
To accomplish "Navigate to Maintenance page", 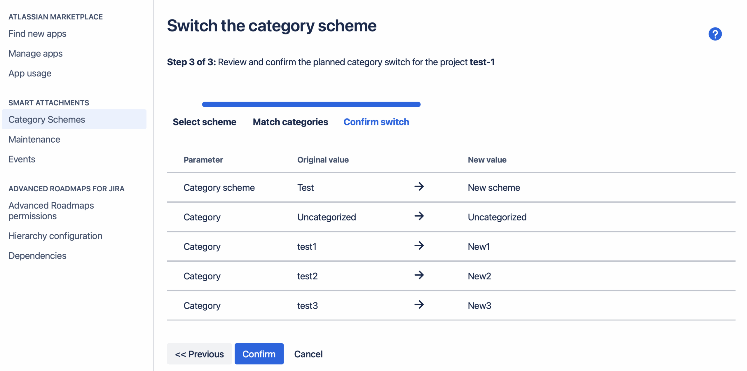I will click(x=34, y=139).
